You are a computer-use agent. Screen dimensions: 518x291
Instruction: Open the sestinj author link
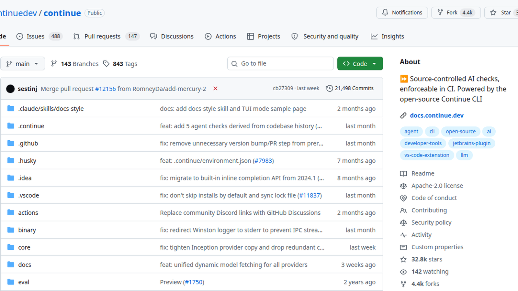tap(28, 89)
